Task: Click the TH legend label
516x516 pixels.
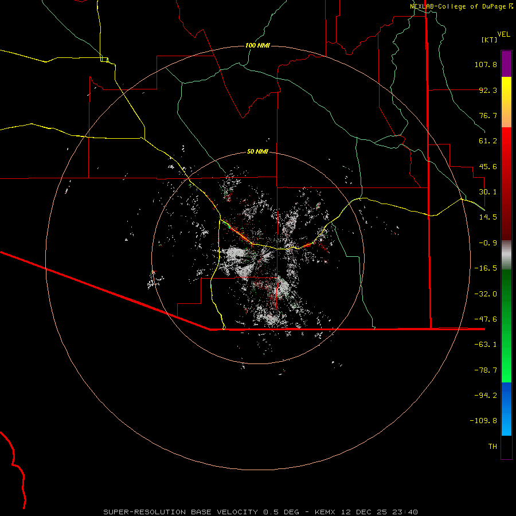Action: [492, 447]
